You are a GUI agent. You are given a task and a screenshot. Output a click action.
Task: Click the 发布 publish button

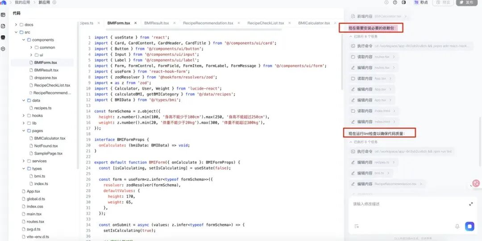click(x=467, y=2)
